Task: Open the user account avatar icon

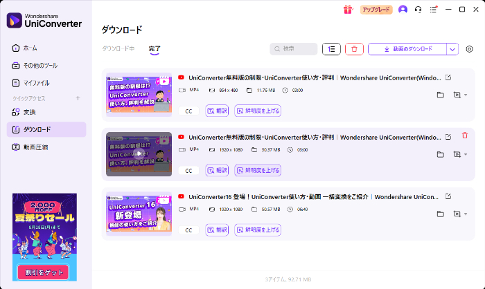Action: tap(403, 10)
